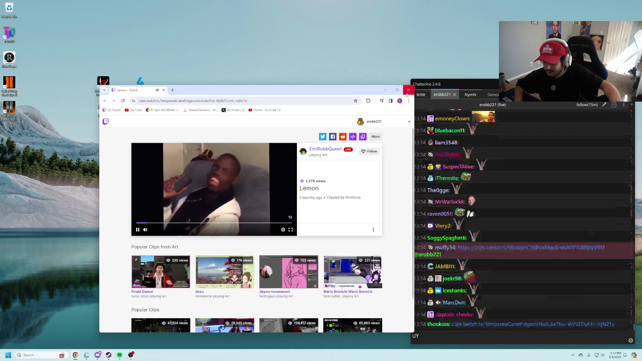Open Chatterino's three-dot split menu
Image resolution: width=642 pixels, height=361 pixels.
tap(623, 105)
